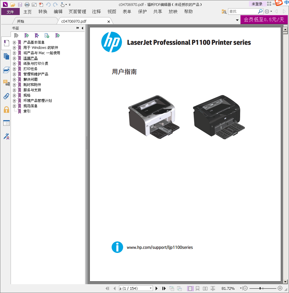The width and height of the screenshot is (289, 293).
Task: Open the page number dropdown
Action: tap(151, 288)
